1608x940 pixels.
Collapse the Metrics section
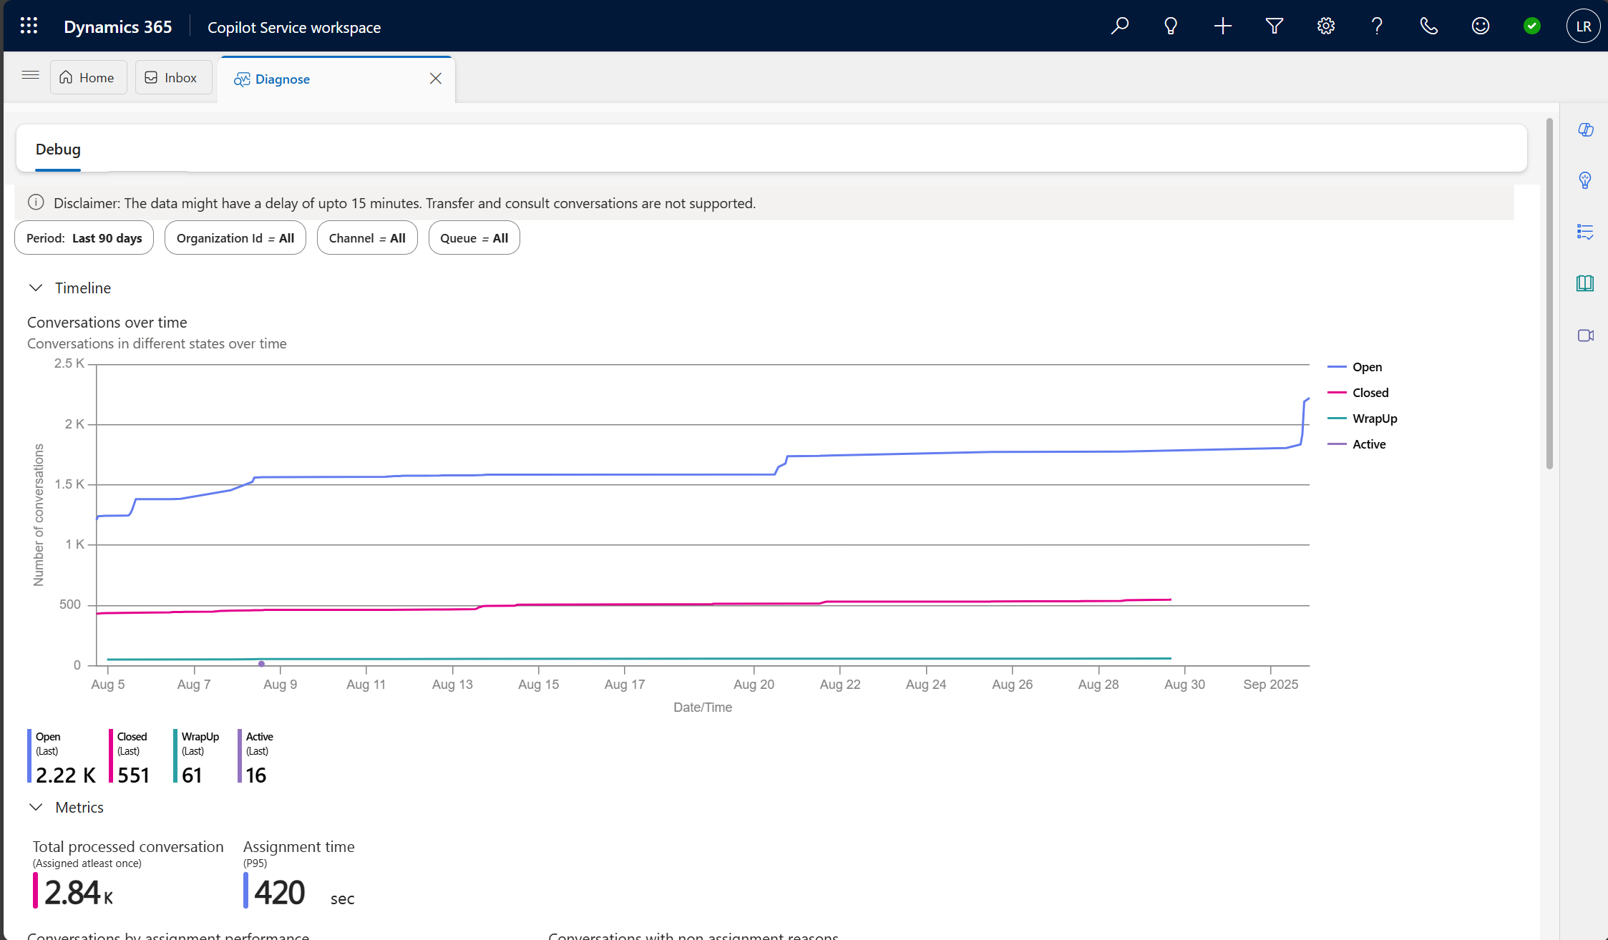(x=36, y=807)
